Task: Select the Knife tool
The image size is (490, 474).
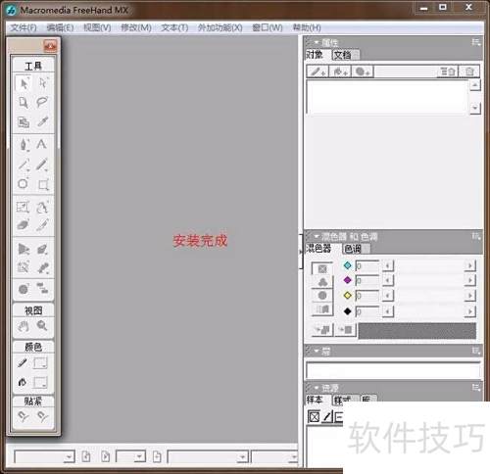Action: 42,225
